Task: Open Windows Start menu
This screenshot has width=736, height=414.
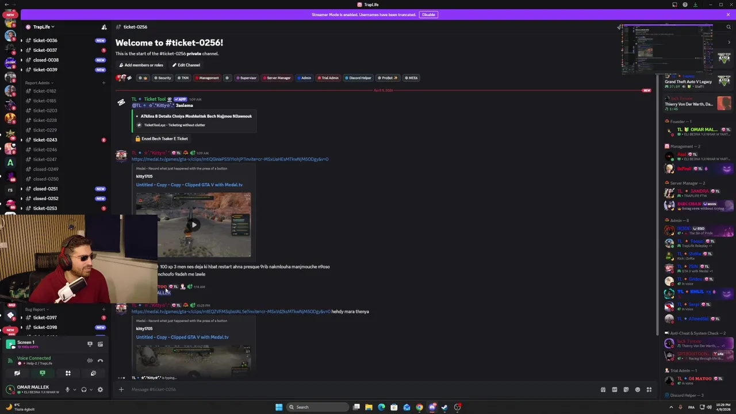Action: click(x=279, y=407)
